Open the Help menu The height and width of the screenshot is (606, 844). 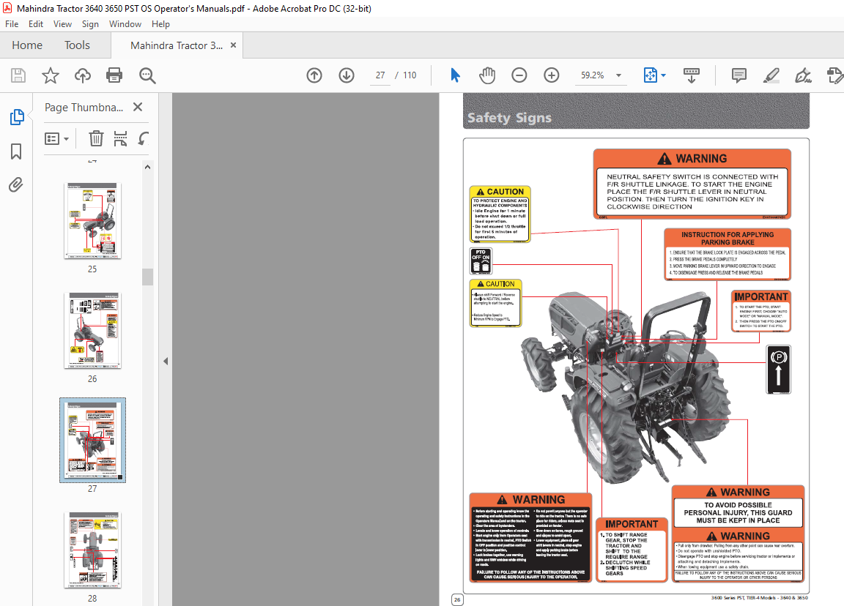[160, 23]
